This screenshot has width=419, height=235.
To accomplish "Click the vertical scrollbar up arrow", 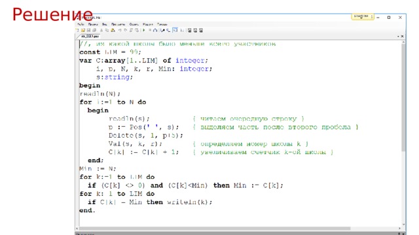I will point(403,42).
